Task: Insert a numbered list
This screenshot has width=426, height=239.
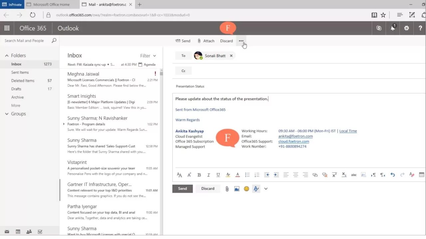Action: [x=257, y=175]
